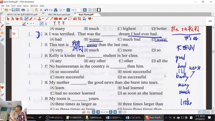Select the Text Box tool
Image resolution: width=215 pixels, height=121 pixels.
click(x=35, y=19)
